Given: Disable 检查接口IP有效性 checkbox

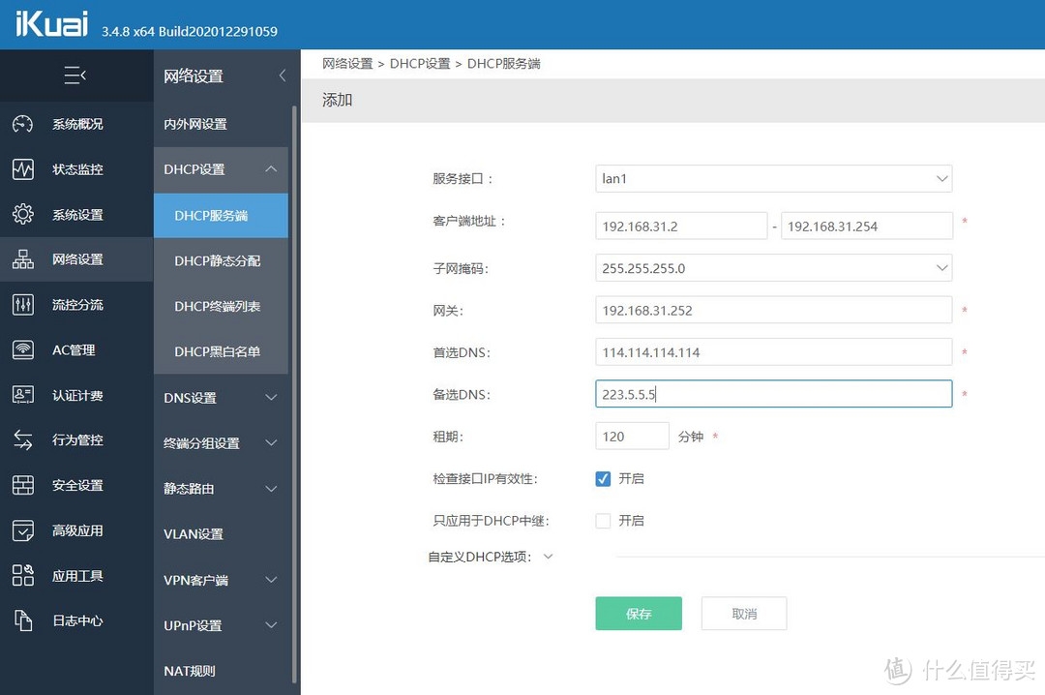Looking at the screenshot, I should (x=603, y=479).
